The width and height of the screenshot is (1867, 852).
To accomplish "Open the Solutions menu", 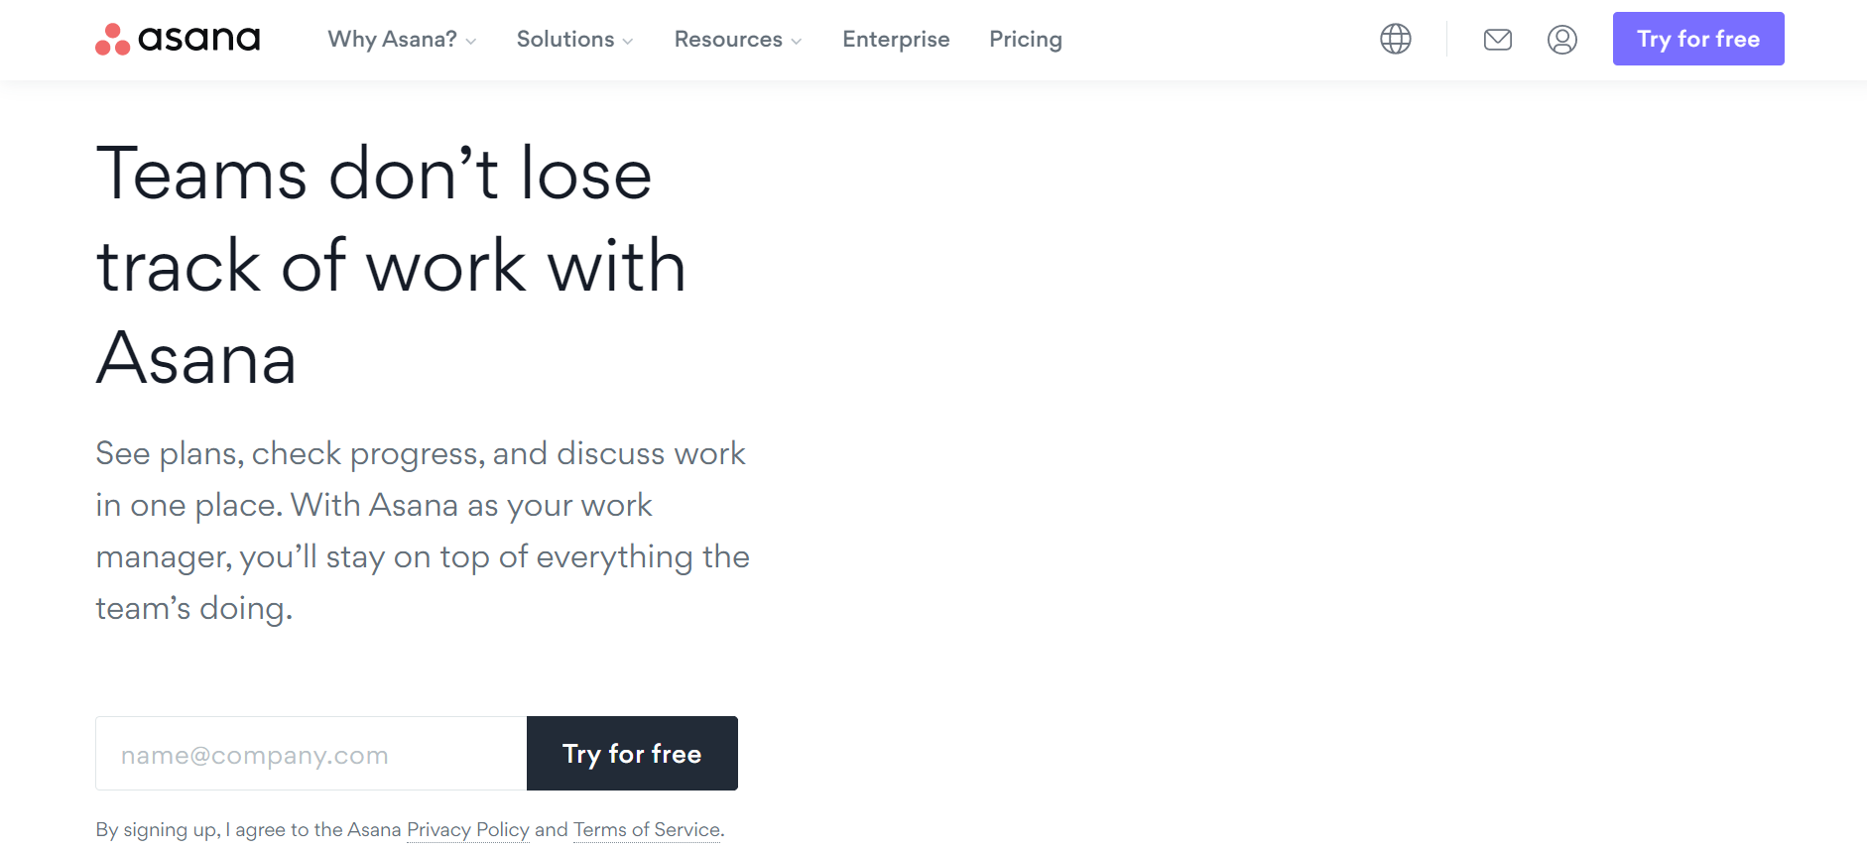I will coord(575,40).
